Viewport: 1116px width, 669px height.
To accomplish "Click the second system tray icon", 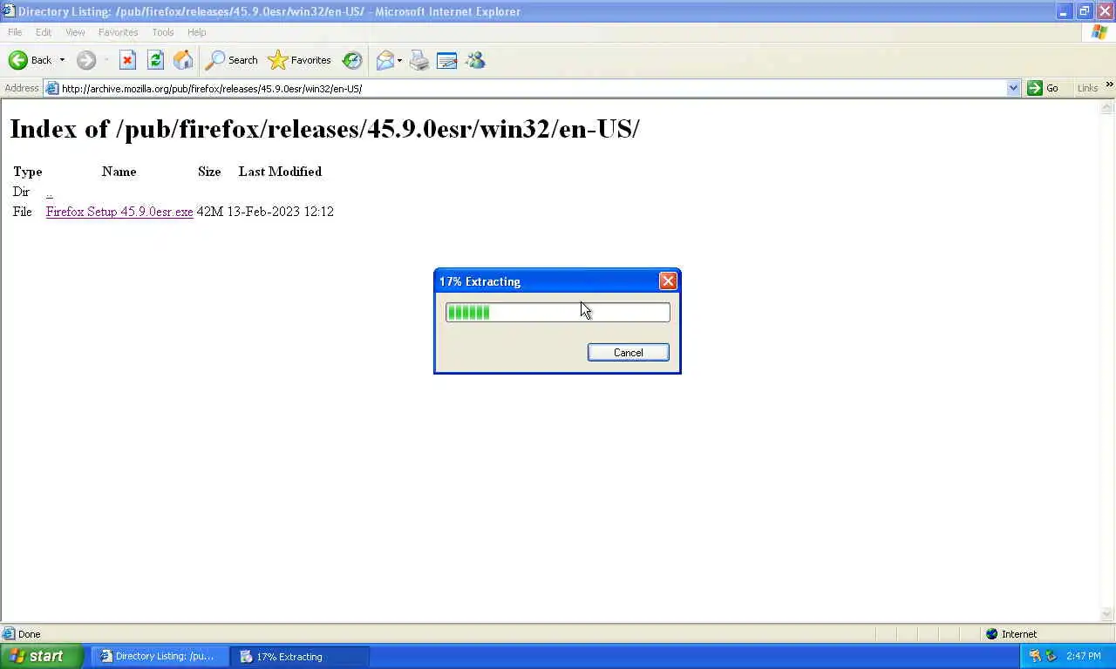I will click(1051, 656).
